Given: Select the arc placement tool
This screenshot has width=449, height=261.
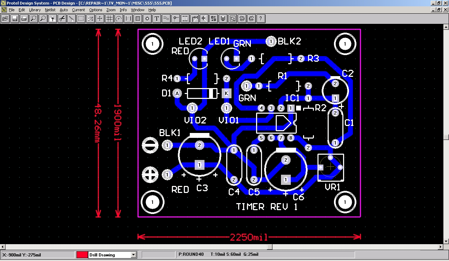Looking at the screenshot, I should [119, 19].
